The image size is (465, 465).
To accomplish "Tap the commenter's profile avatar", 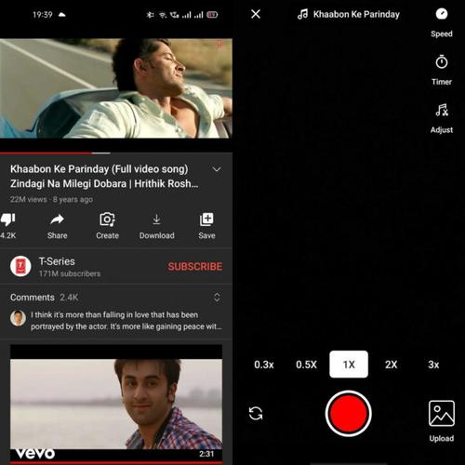I will tap(18, 318).
